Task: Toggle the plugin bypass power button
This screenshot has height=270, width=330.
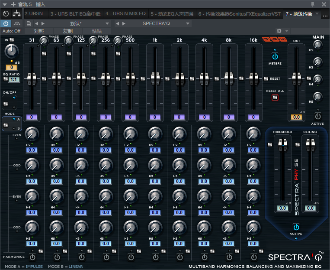Action: point(6,24)
